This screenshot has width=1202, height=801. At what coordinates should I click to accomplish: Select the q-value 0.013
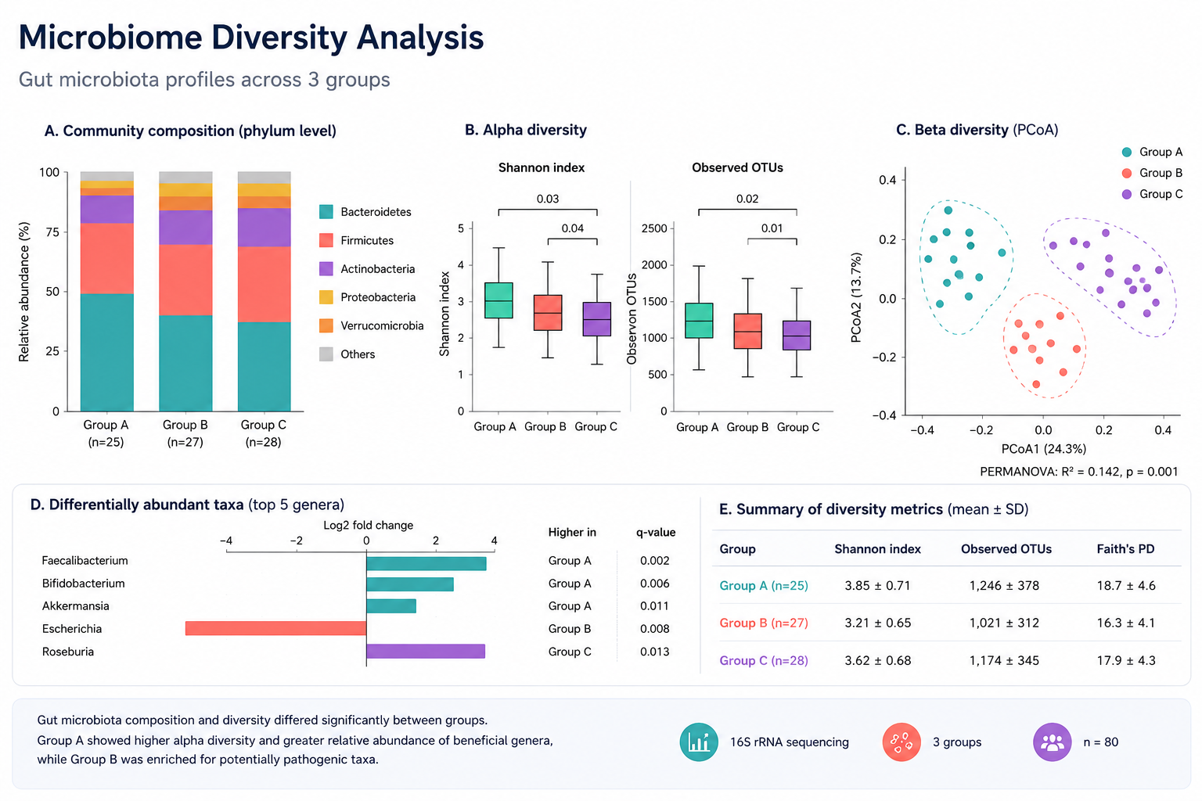coord(655,652)
